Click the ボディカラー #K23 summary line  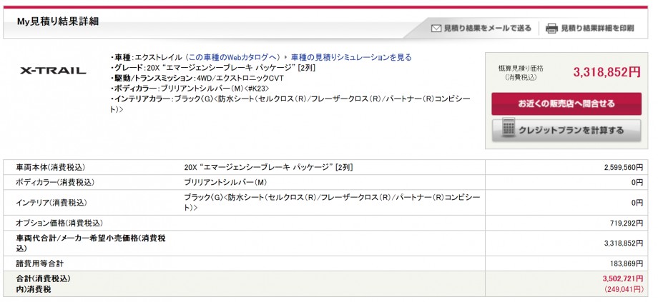(190, 89)
